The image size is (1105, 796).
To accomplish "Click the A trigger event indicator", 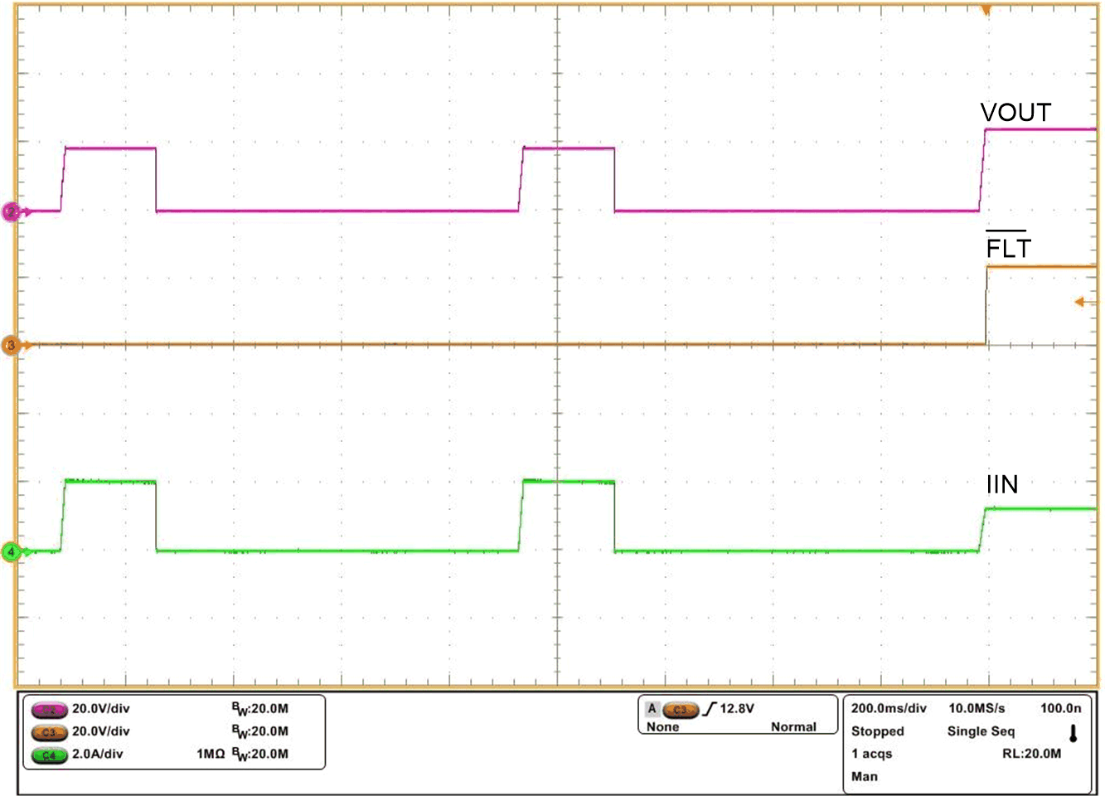I will [x=652, y=709].
